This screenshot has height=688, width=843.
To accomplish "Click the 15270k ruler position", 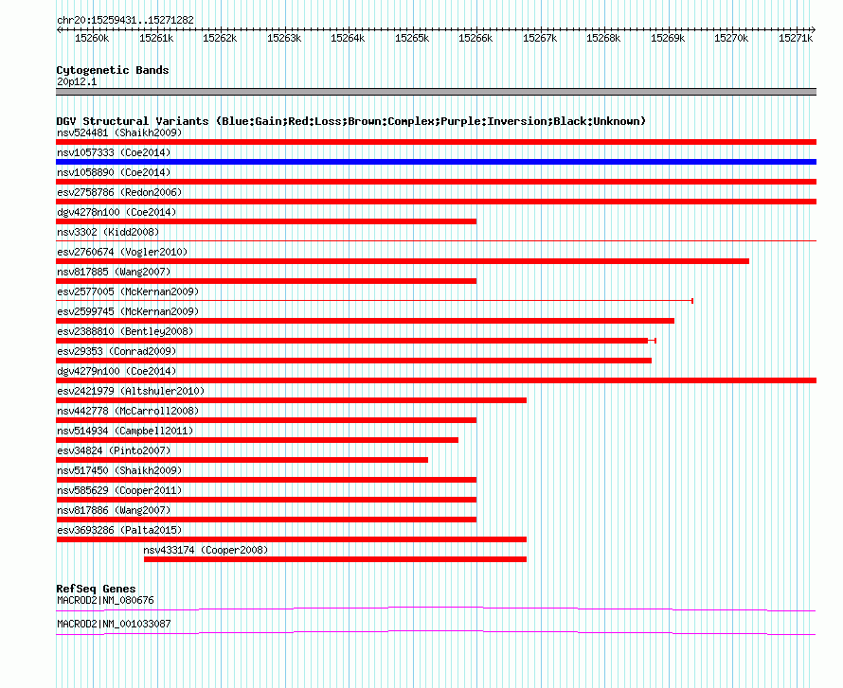I will click(x=732, y=38).
